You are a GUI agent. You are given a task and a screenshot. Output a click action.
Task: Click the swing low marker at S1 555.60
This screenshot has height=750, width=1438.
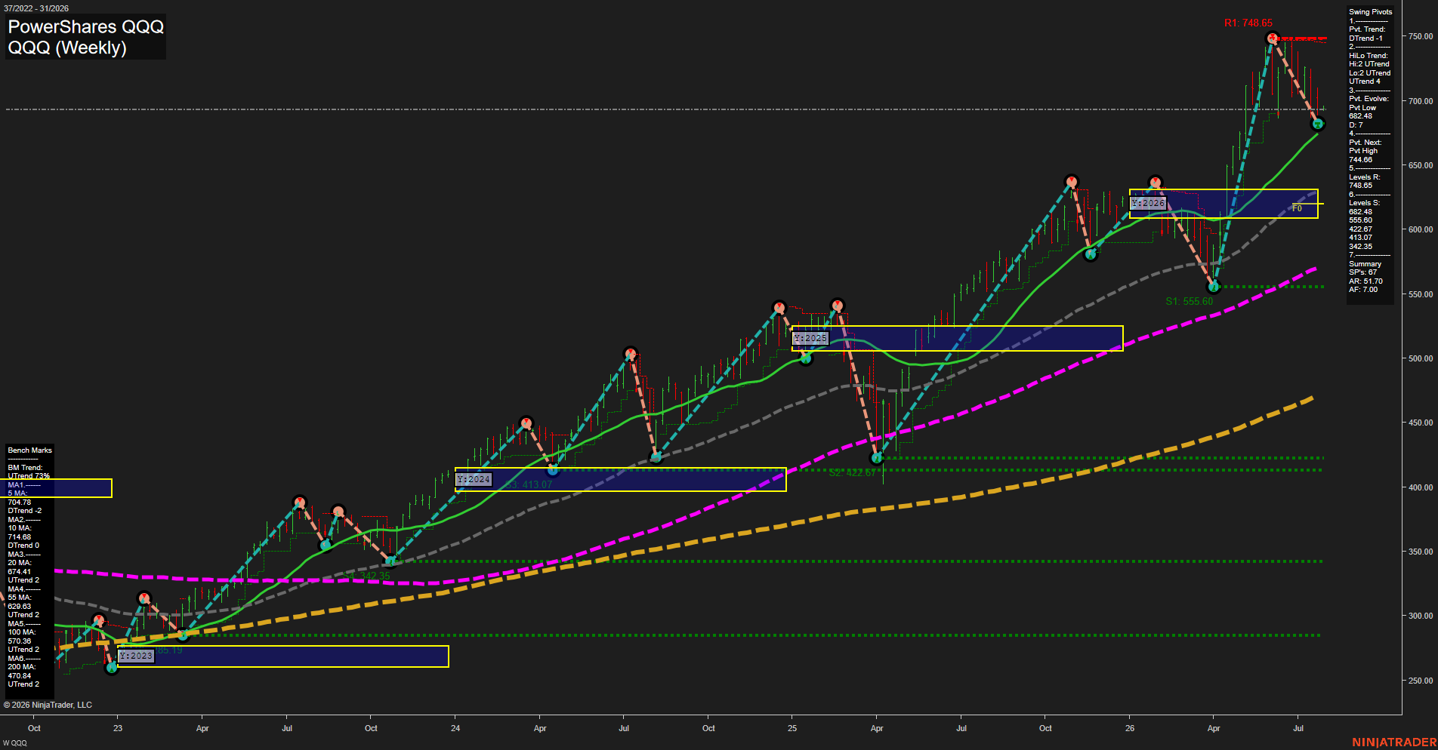1214,287
